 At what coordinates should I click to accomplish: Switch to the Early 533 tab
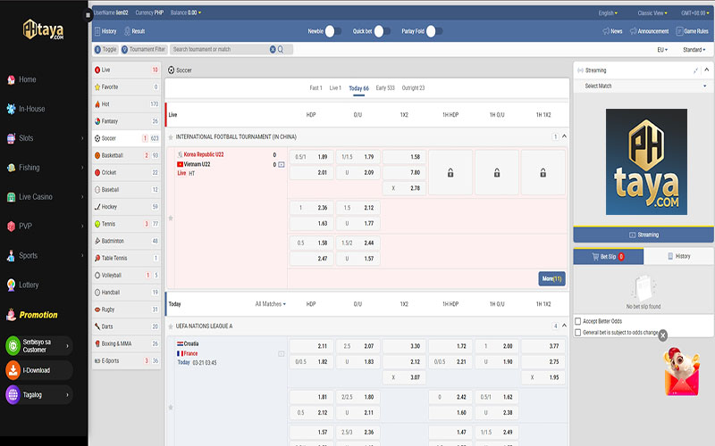385,87
